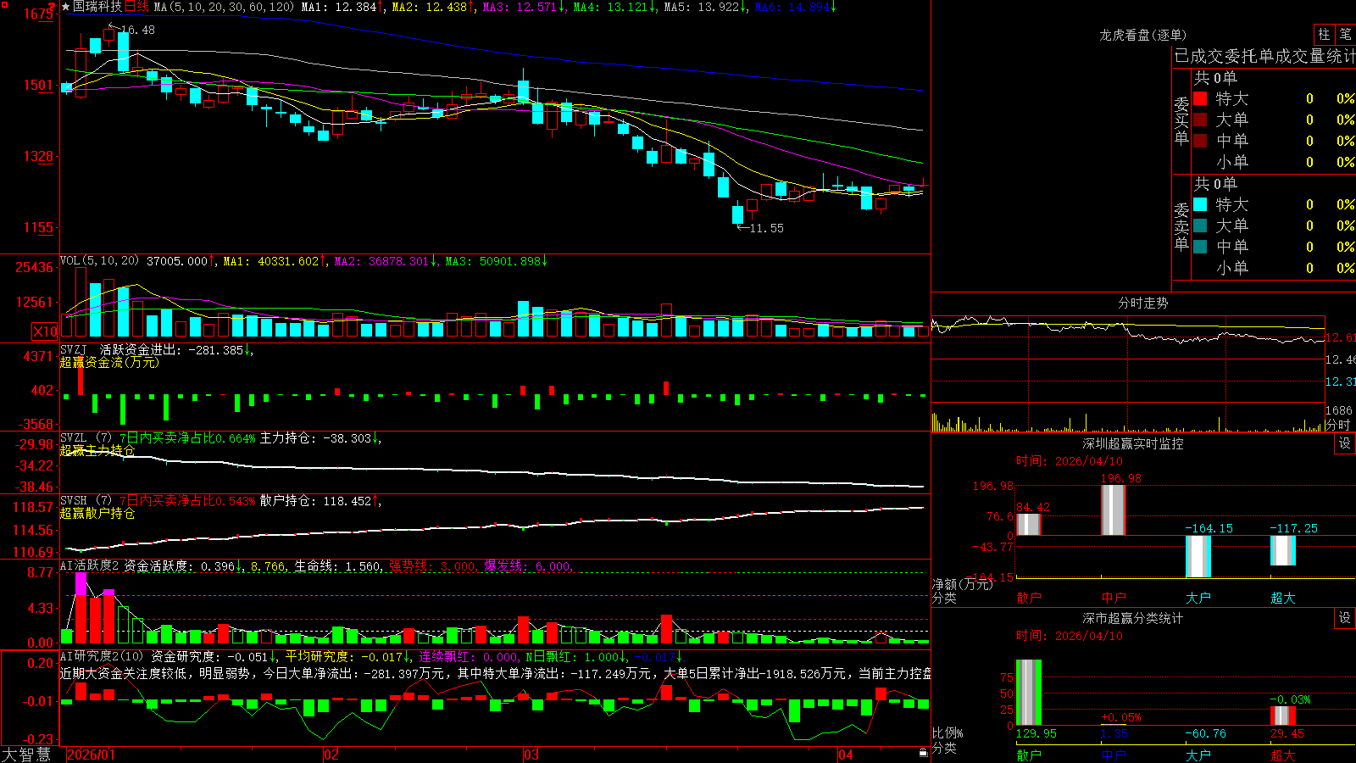Click the AI活跃度2 indicator name
This screenshot has height=763, width=1356.
point(89,565)
